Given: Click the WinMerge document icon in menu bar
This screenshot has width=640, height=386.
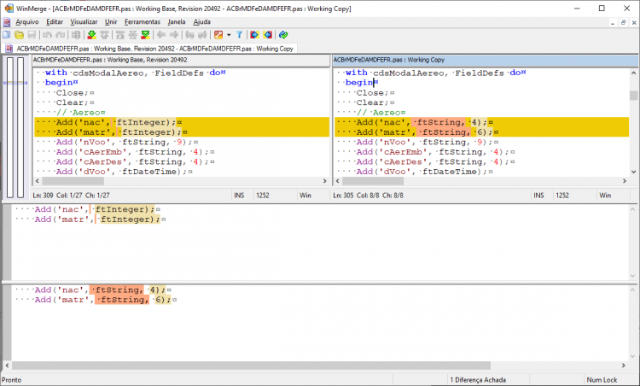Looking at the screenshot, I should [7, 22].
